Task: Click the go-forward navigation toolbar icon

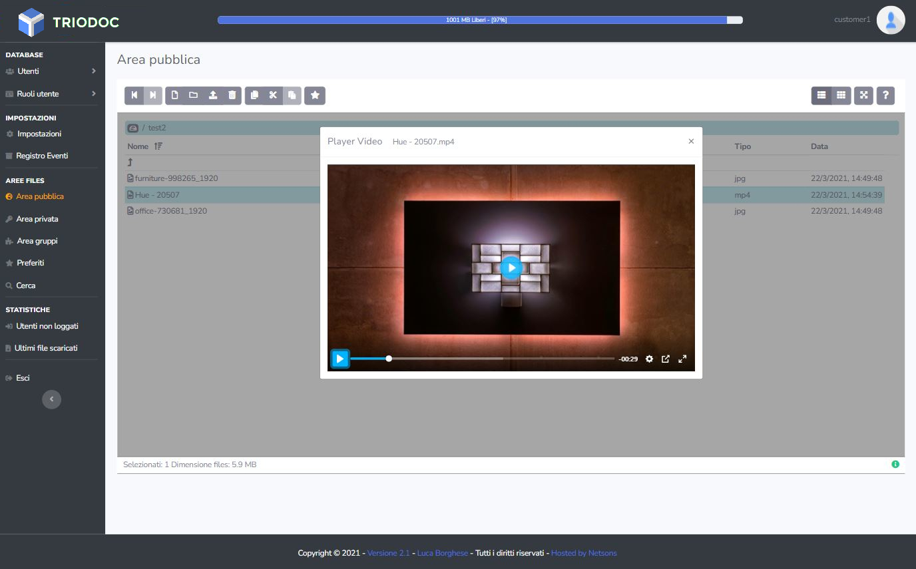Action: 153,96
